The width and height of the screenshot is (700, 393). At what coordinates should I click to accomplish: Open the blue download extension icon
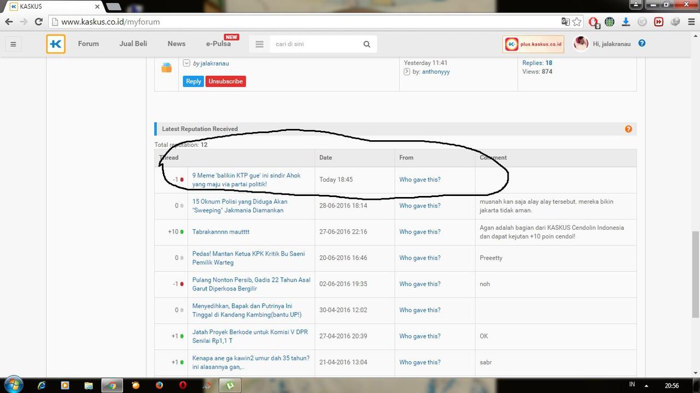click(626, 22)
